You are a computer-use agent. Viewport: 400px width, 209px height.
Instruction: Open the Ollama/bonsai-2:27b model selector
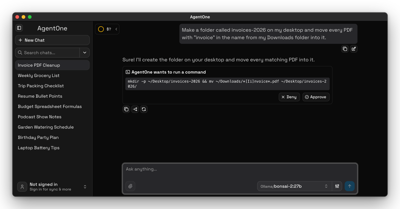coord(294,186)
